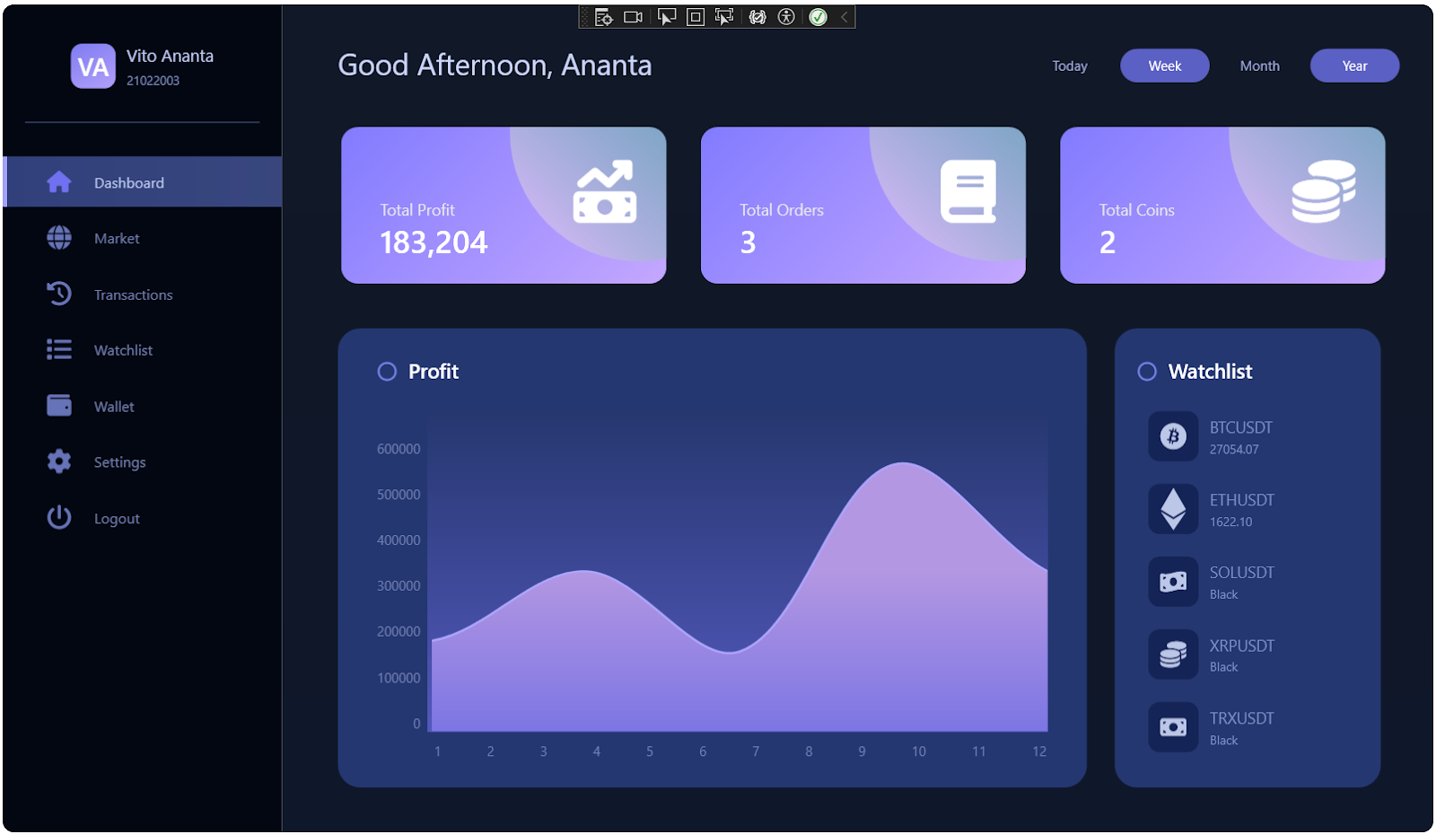Open the accessibility checker icon
Viewport: 1436px width, 834px height.
[x=786, y=17]
